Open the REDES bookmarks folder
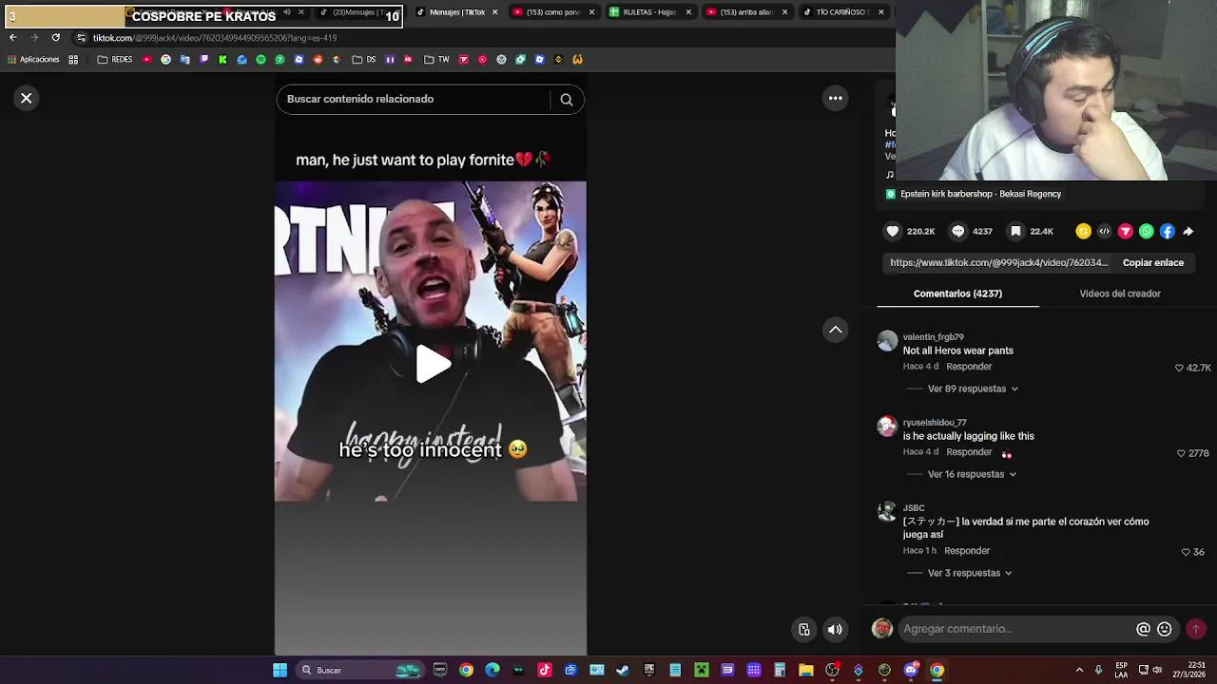 115,59
